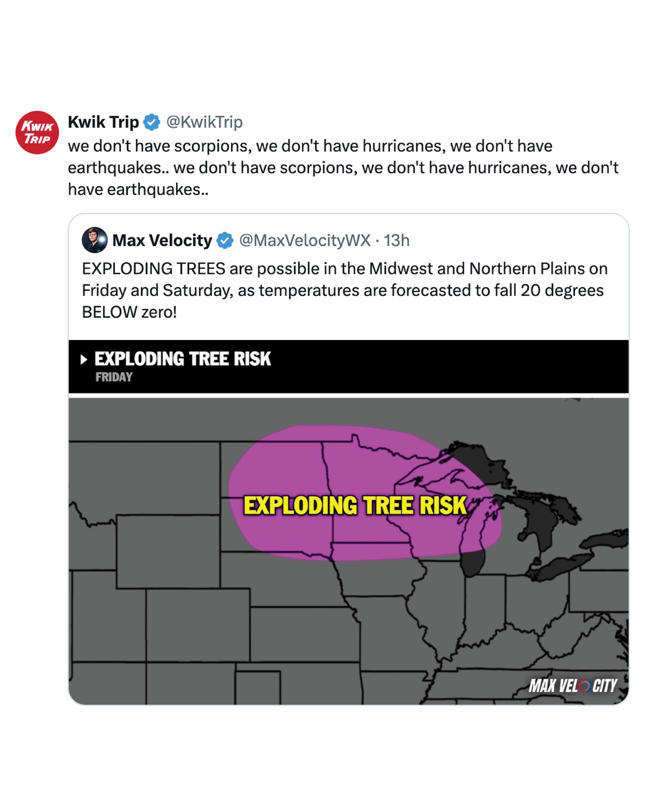Open Max Velocity's profile photo
This screenshot has height=808, width=646.
95,240
